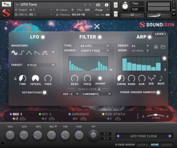Viewport: 177px width, 148px height.
Task: Open ARP PRESET dropdown
Action: click(140, 46)
